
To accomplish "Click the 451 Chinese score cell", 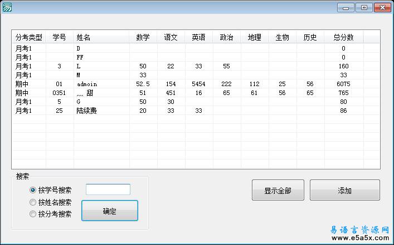I will pyautogui.click(x=171, y=93).
